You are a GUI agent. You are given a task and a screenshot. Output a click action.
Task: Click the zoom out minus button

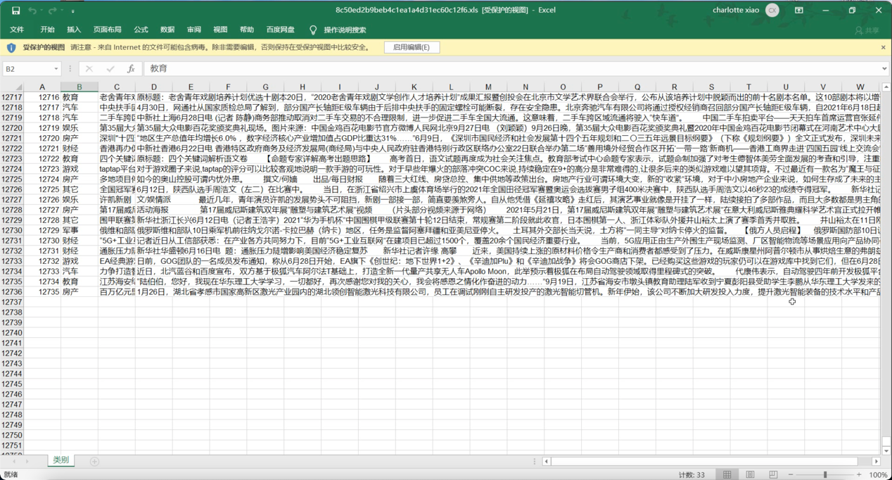[x=790, y=475]
